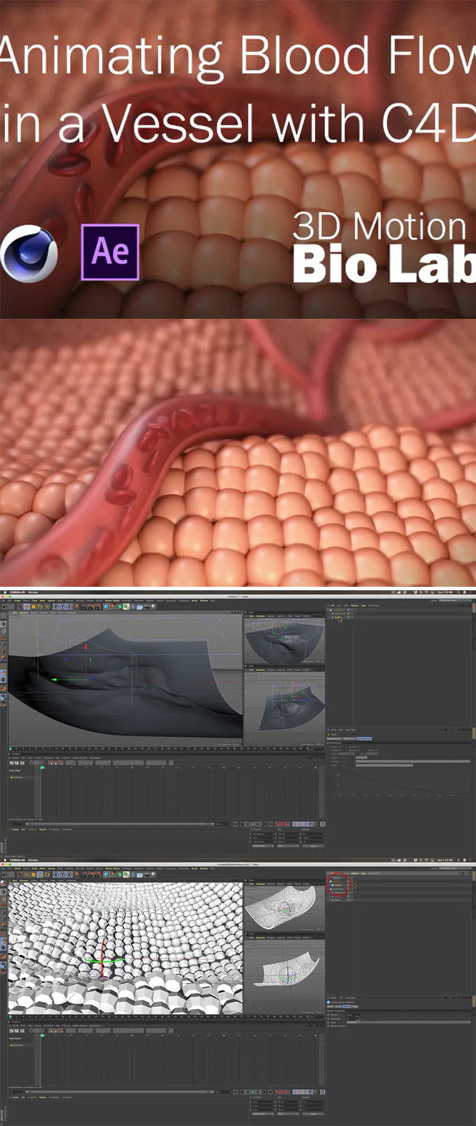The height and width of the screenshot is (1126, 476).
Task: Toggle green enable check for upper 'back curve' object
Action: click(x=352, y=614)
